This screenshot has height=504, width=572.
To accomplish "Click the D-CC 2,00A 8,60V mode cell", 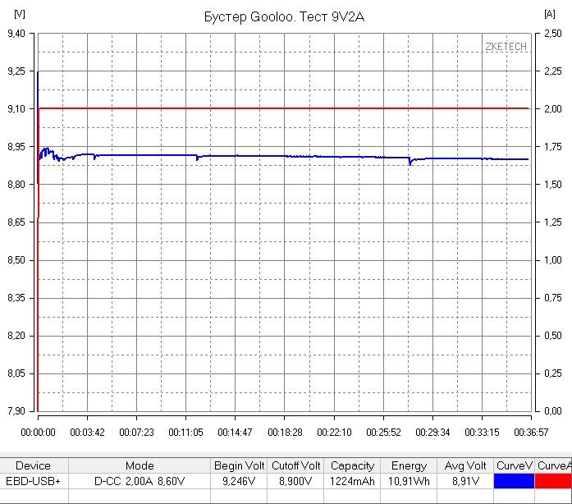I will click(139, 482).
